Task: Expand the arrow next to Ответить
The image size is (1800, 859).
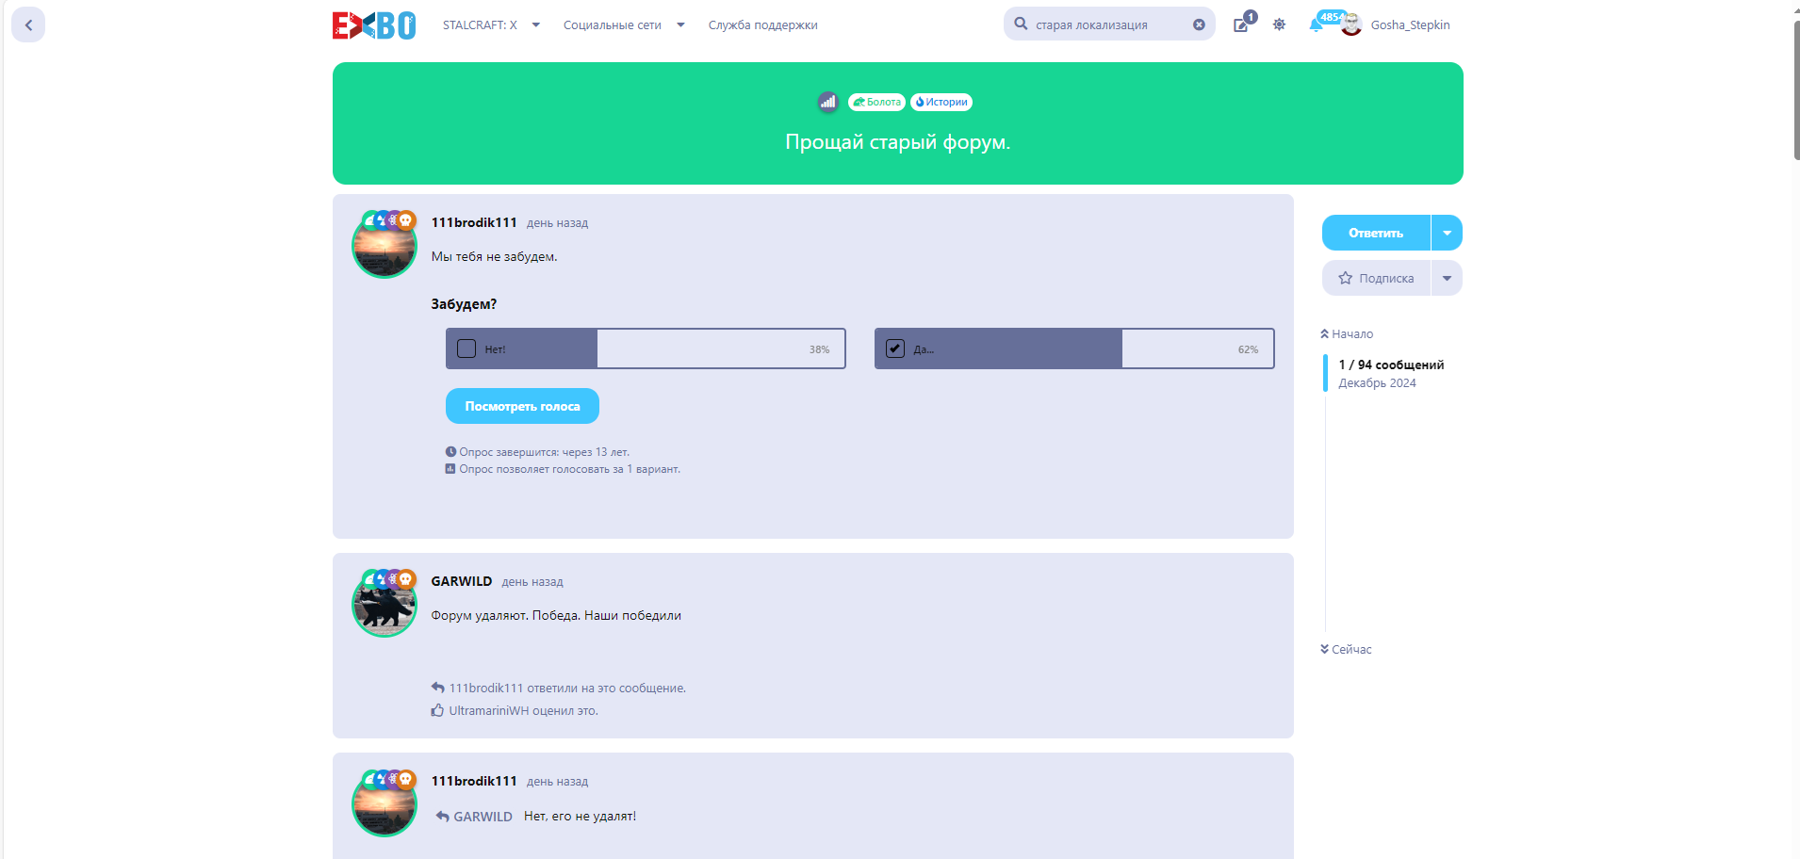Action: 1447,233
